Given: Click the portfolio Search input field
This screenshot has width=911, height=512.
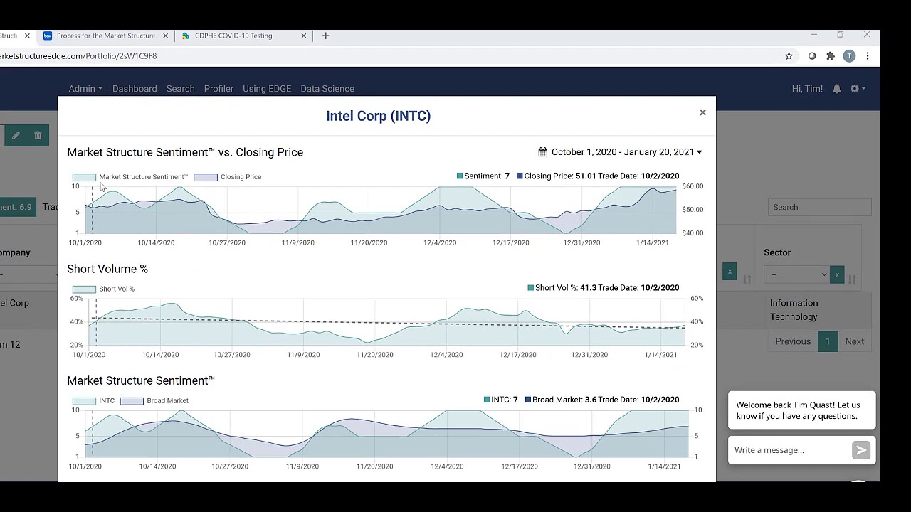Looking at the screenshot, I should pyautogui.click(x=820, y=207).
